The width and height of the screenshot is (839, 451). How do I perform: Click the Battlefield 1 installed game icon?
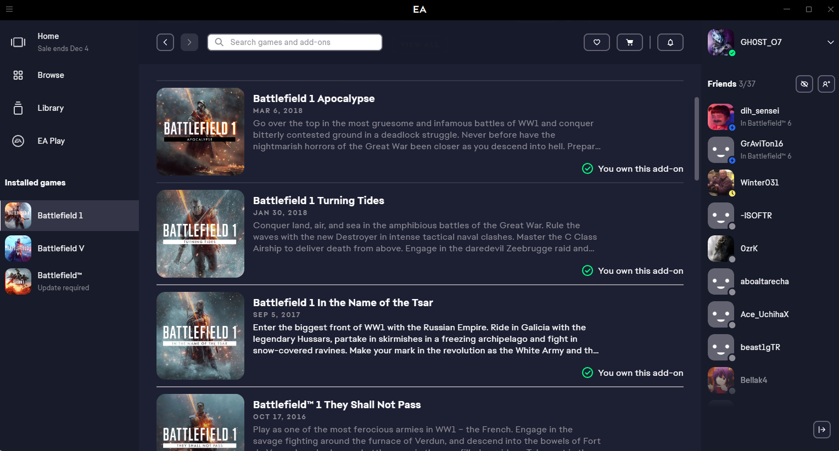[x=18, y=216]
